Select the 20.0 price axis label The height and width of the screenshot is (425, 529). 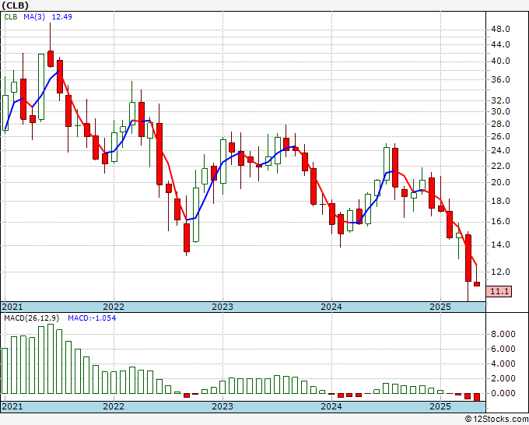(x=500, y=183)
